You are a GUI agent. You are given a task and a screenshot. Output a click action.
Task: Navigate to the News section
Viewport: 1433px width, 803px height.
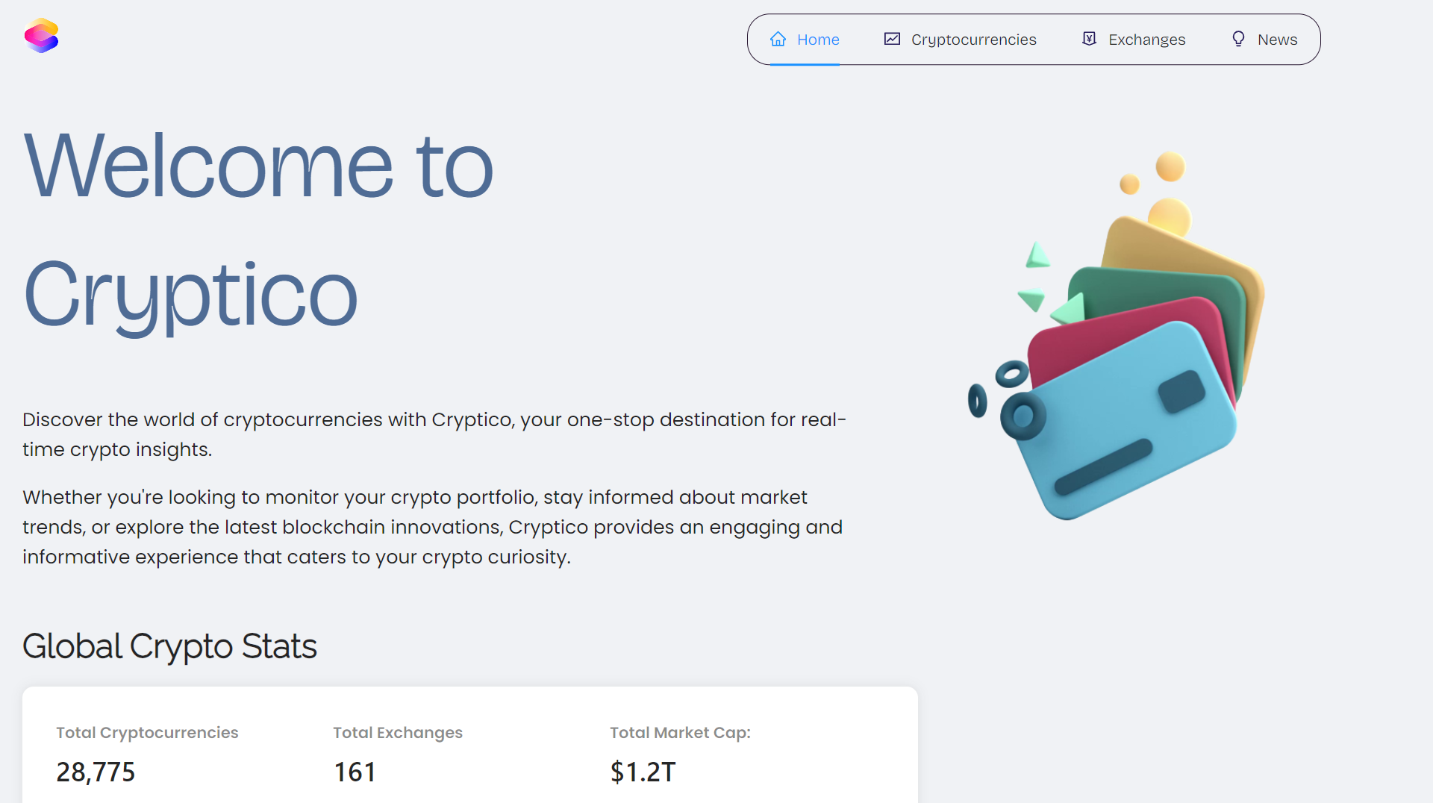[x=1277, y=40]
